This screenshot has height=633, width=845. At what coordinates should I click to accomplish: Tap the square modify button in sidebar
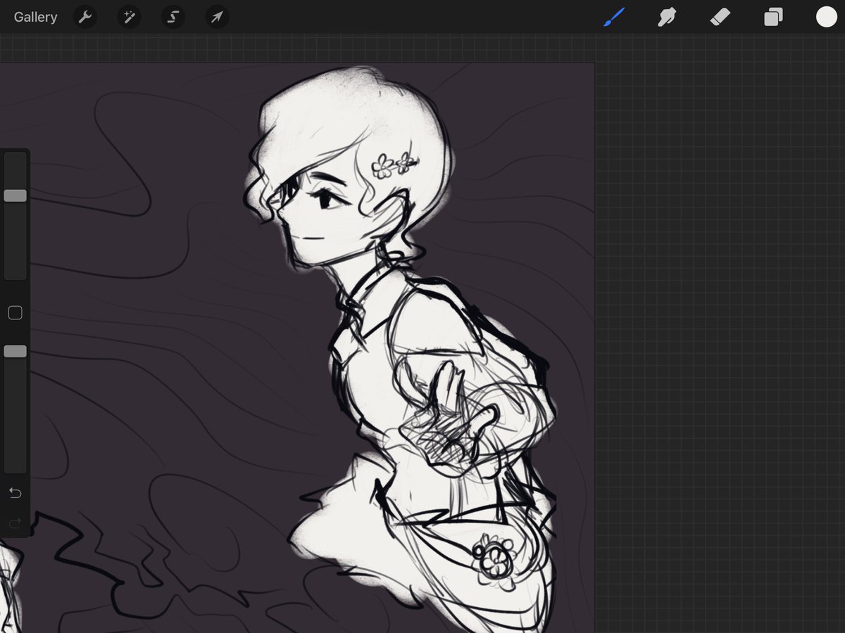(15, 313)
